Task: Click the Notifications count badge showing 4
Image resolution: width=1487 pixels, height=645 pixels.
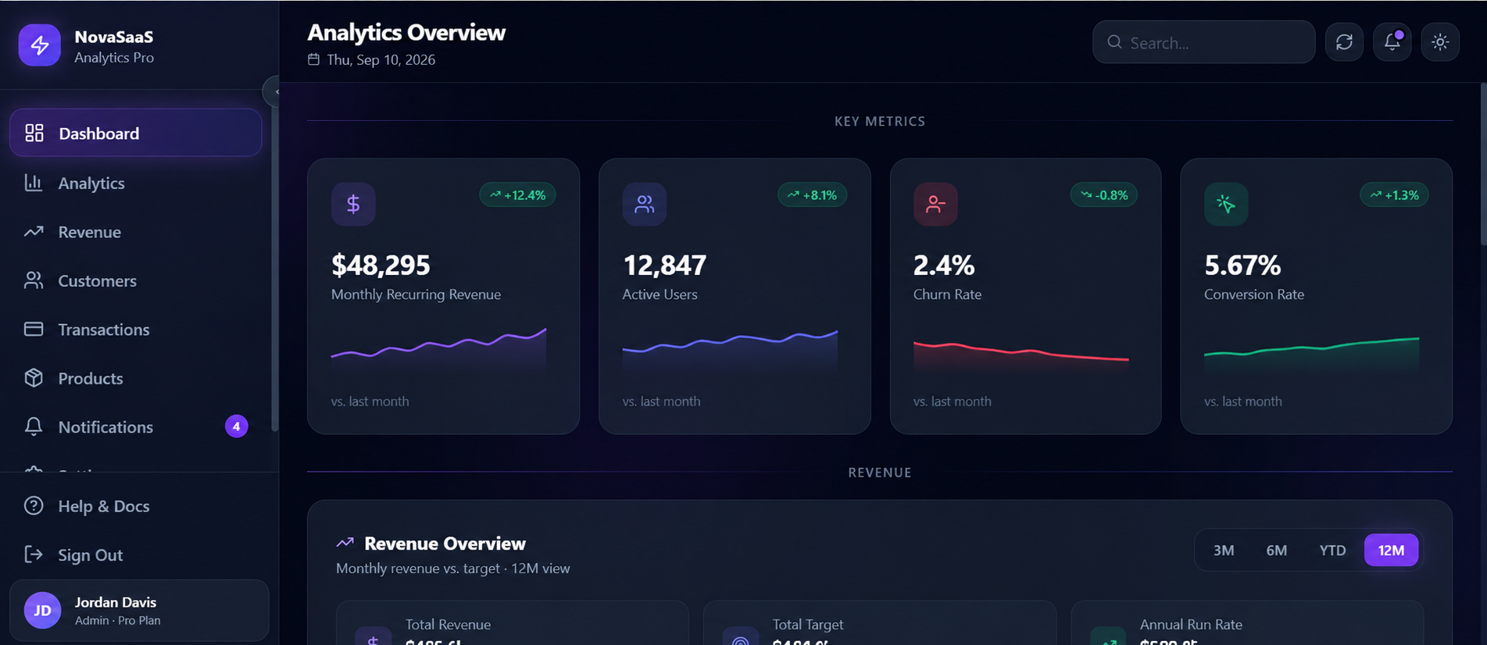Action: pyautogui.click(x=236, y=426)
